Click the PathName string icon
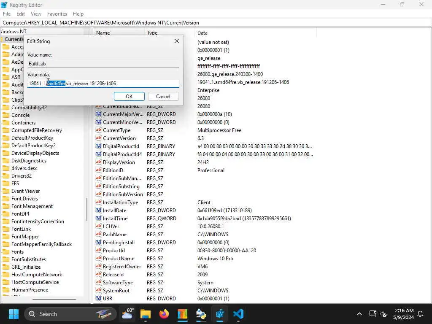Screen dimensions: 432x324 click(x=99, y=234)
